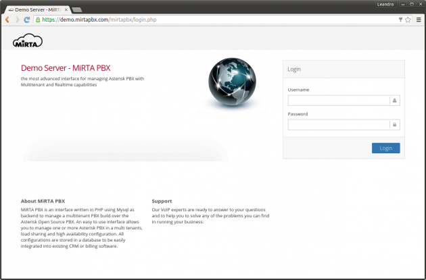Open the Chrome hamburger menu
The height and width of the screenshot is (280, 426).
pos(419,20)
